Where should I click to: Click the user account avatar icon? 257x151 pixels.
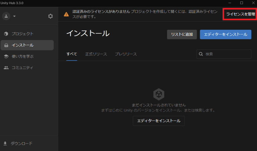click(x=6, y=16)
